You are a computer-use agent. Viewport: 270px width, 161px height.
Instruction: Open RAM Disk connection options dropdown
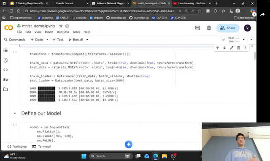point(243,40)
